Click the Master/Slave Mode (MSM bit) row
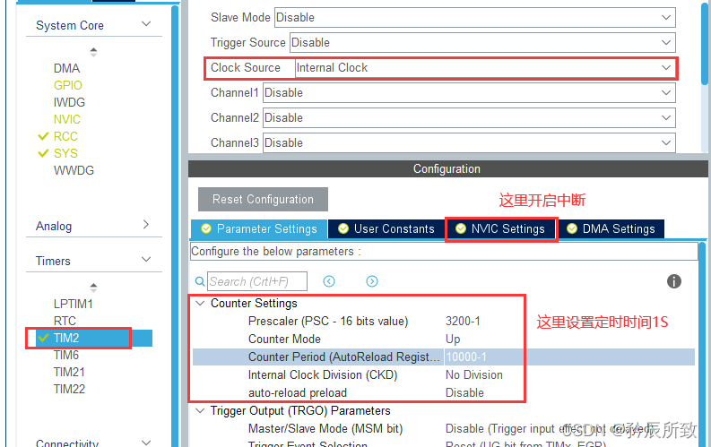Screen dimensions: 711x447 pos(444,428)
